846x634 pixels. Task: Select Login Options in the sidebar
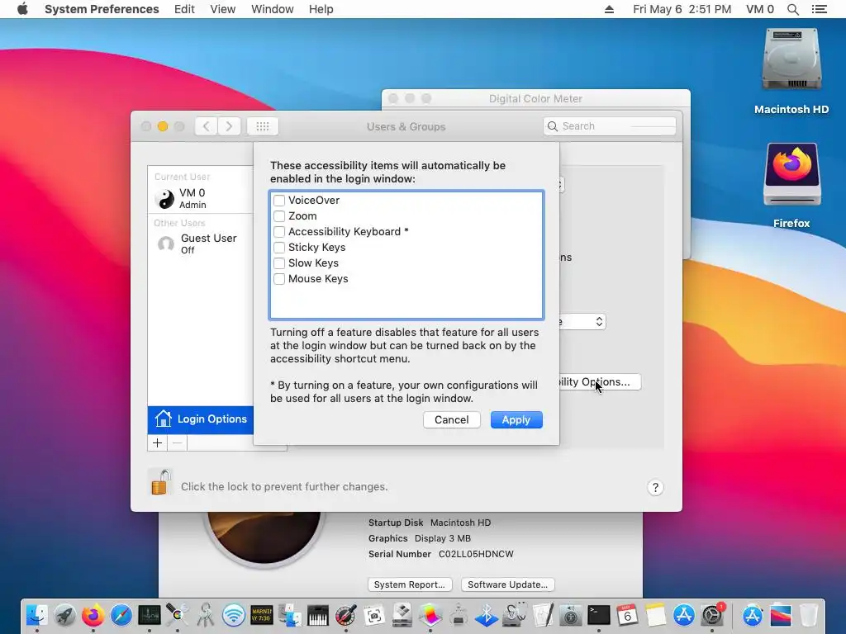tap(200, 419)
